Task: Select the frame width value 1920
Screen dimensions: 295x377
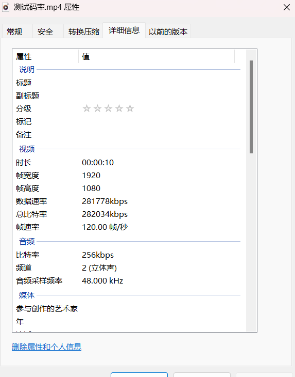Action: (91, 176)
